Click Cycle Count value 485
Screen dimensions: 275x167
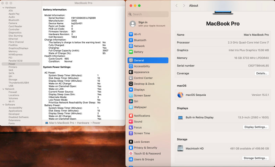[66, 59]
